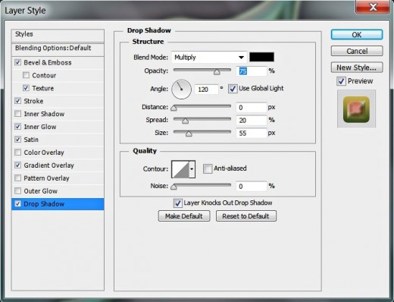This screenshot has height=302, width=394.
Task: Click the Opacity slider handle
Action: coord(217,72)
